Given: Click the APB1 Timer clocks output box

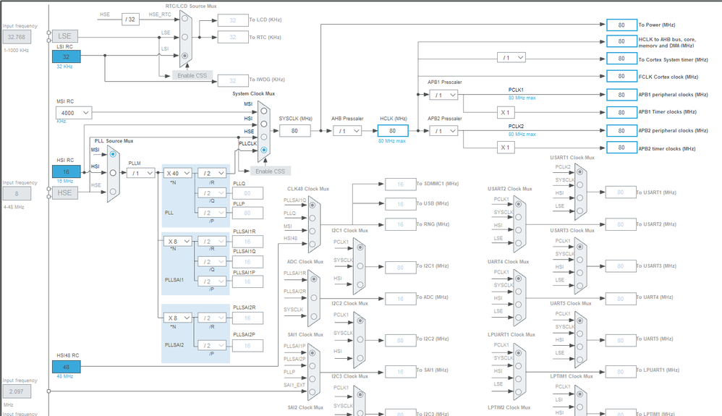Looking at the screenshot, I should tap(621, 112).
